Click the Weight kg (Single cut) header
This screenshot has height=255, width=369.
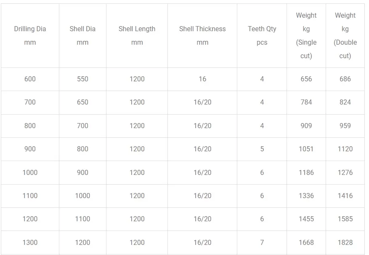(306, 35)
